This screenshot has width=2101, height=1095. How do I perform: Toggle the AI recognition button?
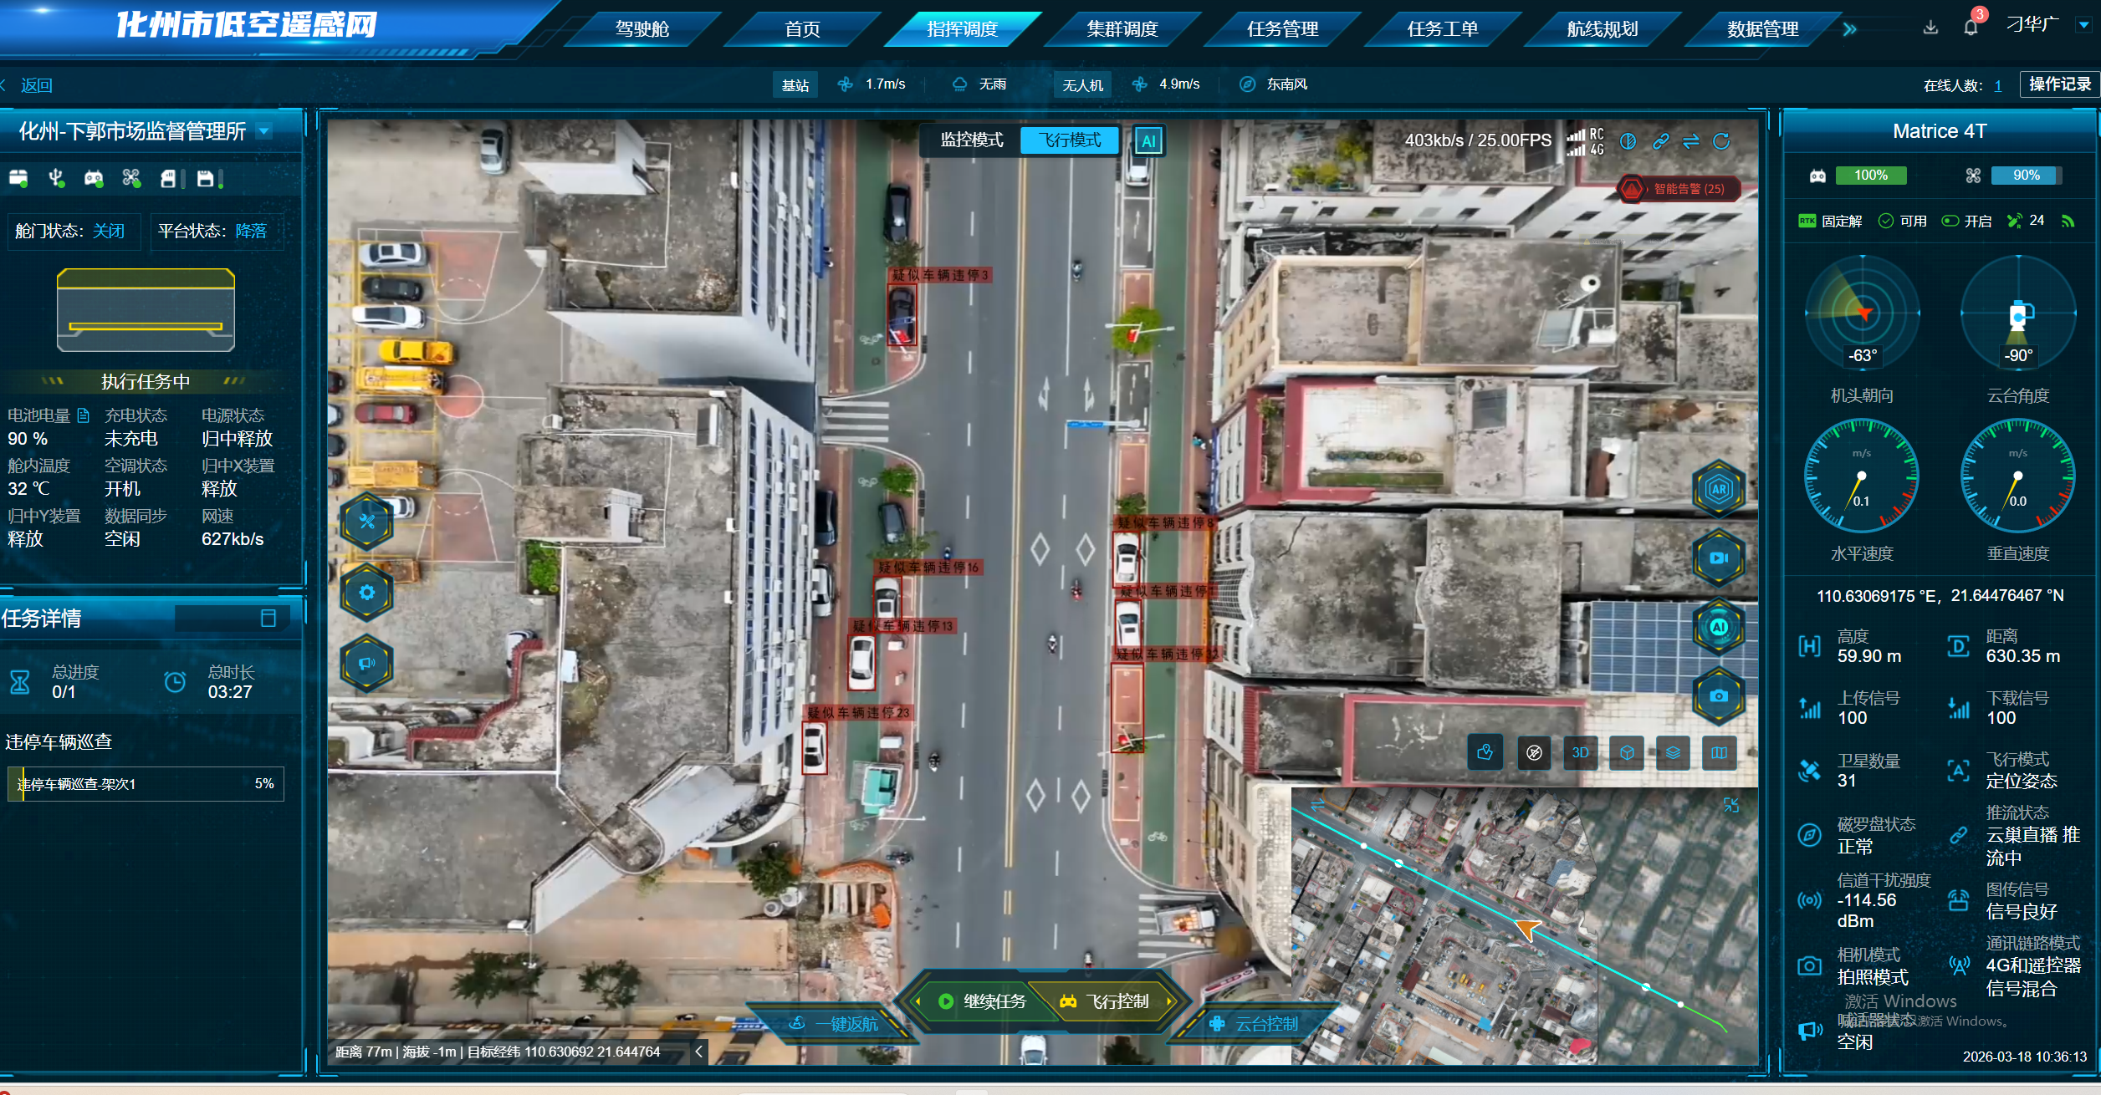(x=1148, y=141)
